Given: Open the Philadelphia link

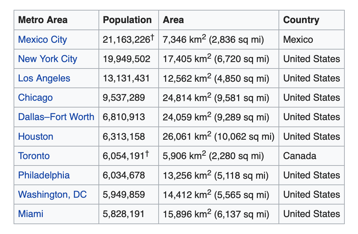Looking at the screenshot, I should click(x=44, y=175).
